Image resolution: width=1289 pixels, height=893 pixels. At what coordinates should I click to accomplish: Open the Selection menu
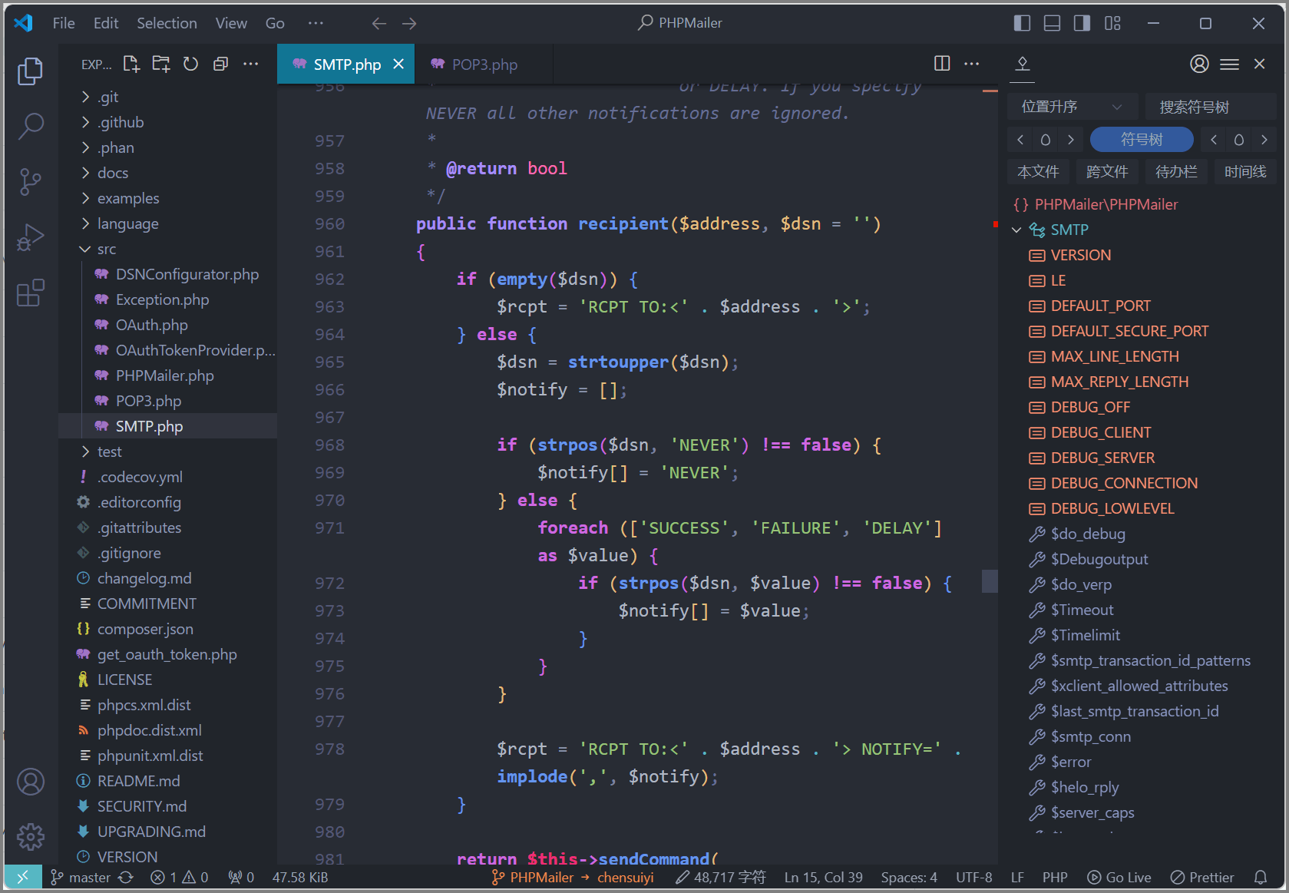tap(167, 24)
